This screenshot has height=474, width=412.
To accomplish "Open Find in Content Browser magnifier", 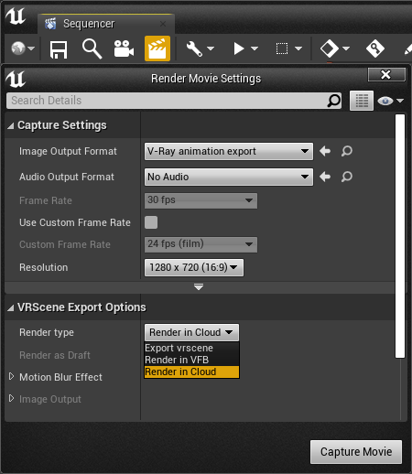I will 92,48.
